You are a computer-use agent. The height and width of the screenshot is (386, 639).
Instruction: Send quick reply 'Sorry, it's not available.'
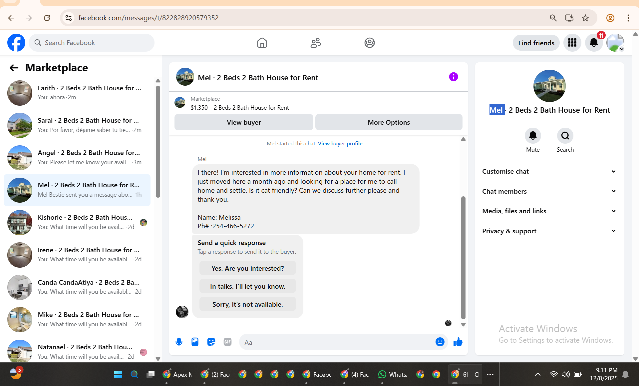248,304
